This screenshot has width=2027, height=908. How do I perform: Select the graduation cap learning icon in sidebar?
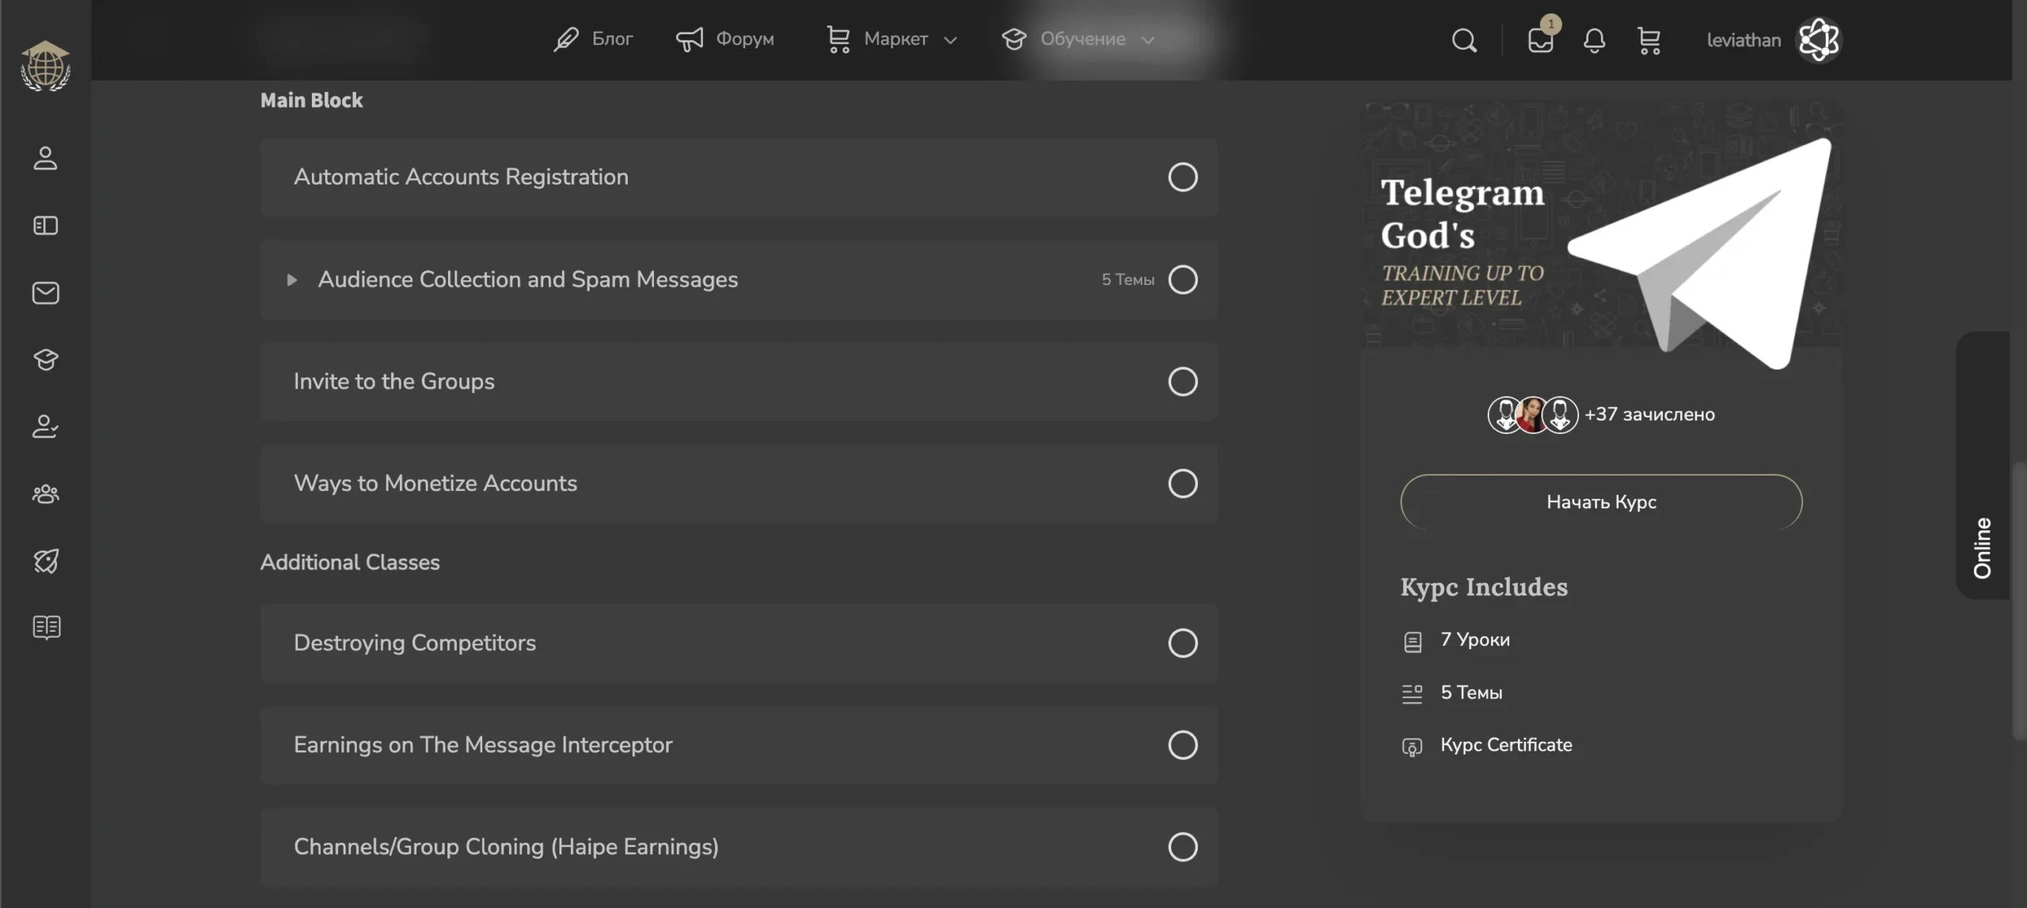[45, 359]
